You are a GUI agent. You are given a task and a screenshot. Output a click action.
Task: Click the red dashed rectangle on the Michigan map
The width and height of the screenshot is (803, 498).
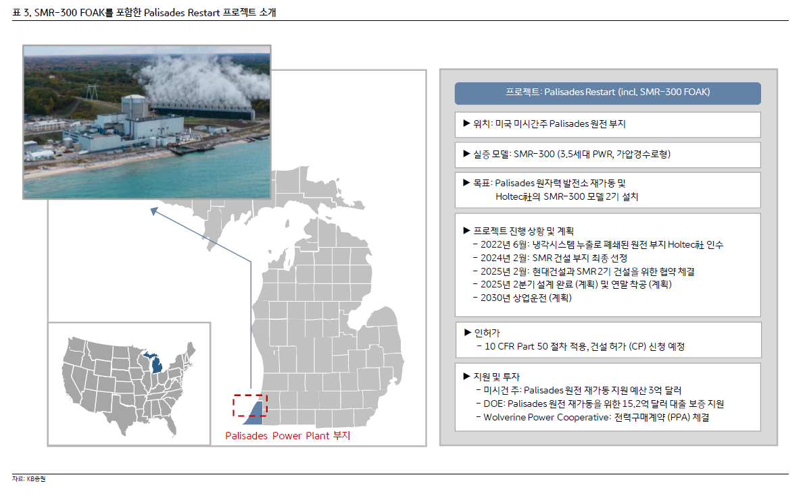249,406
